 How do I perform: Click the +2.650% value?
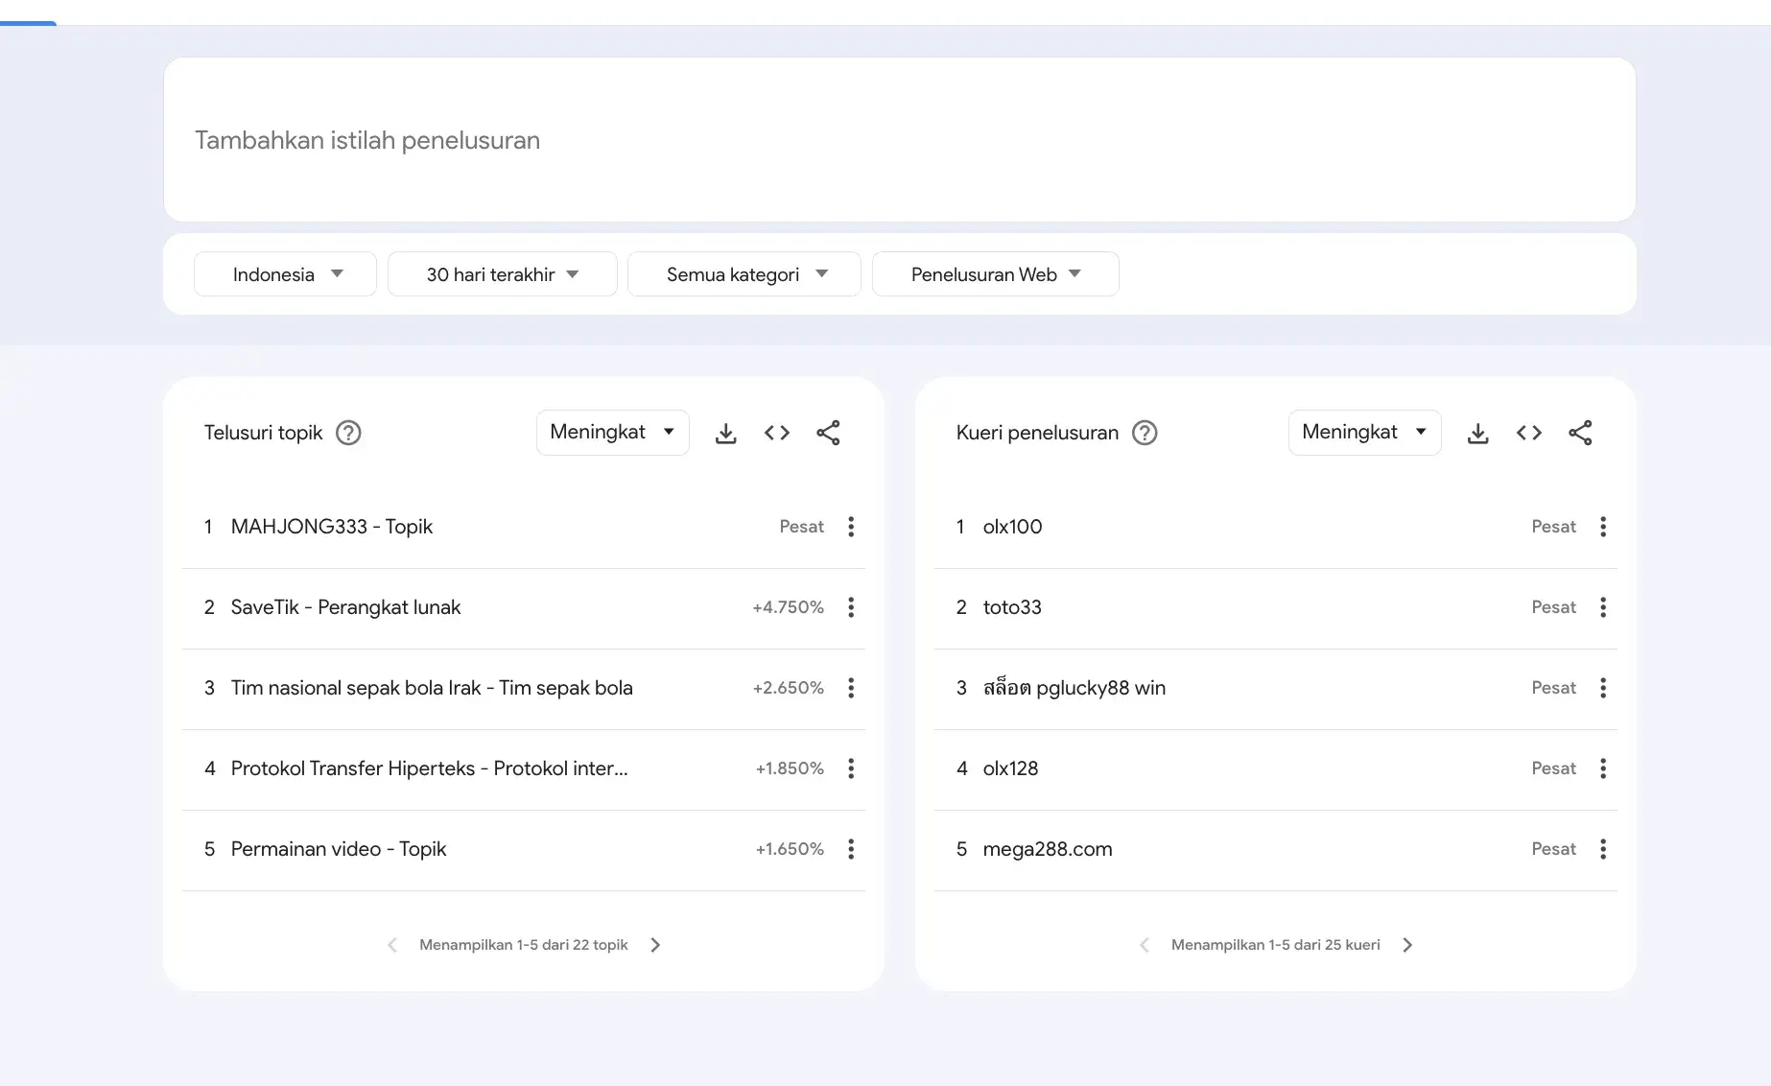788,688
